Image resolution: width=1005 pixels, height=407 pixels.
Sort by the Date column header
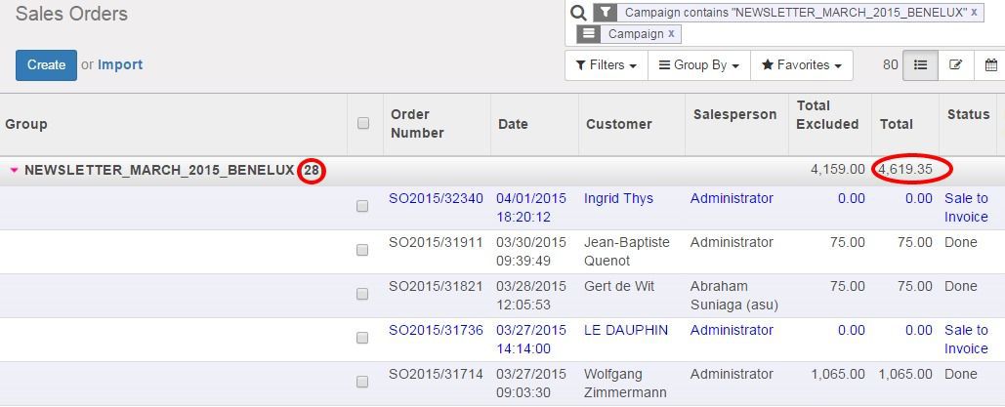(x=513, y=124)
